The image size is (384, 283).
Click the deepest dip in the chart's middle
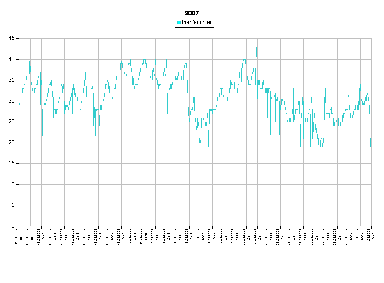click(x=208, y=146)
